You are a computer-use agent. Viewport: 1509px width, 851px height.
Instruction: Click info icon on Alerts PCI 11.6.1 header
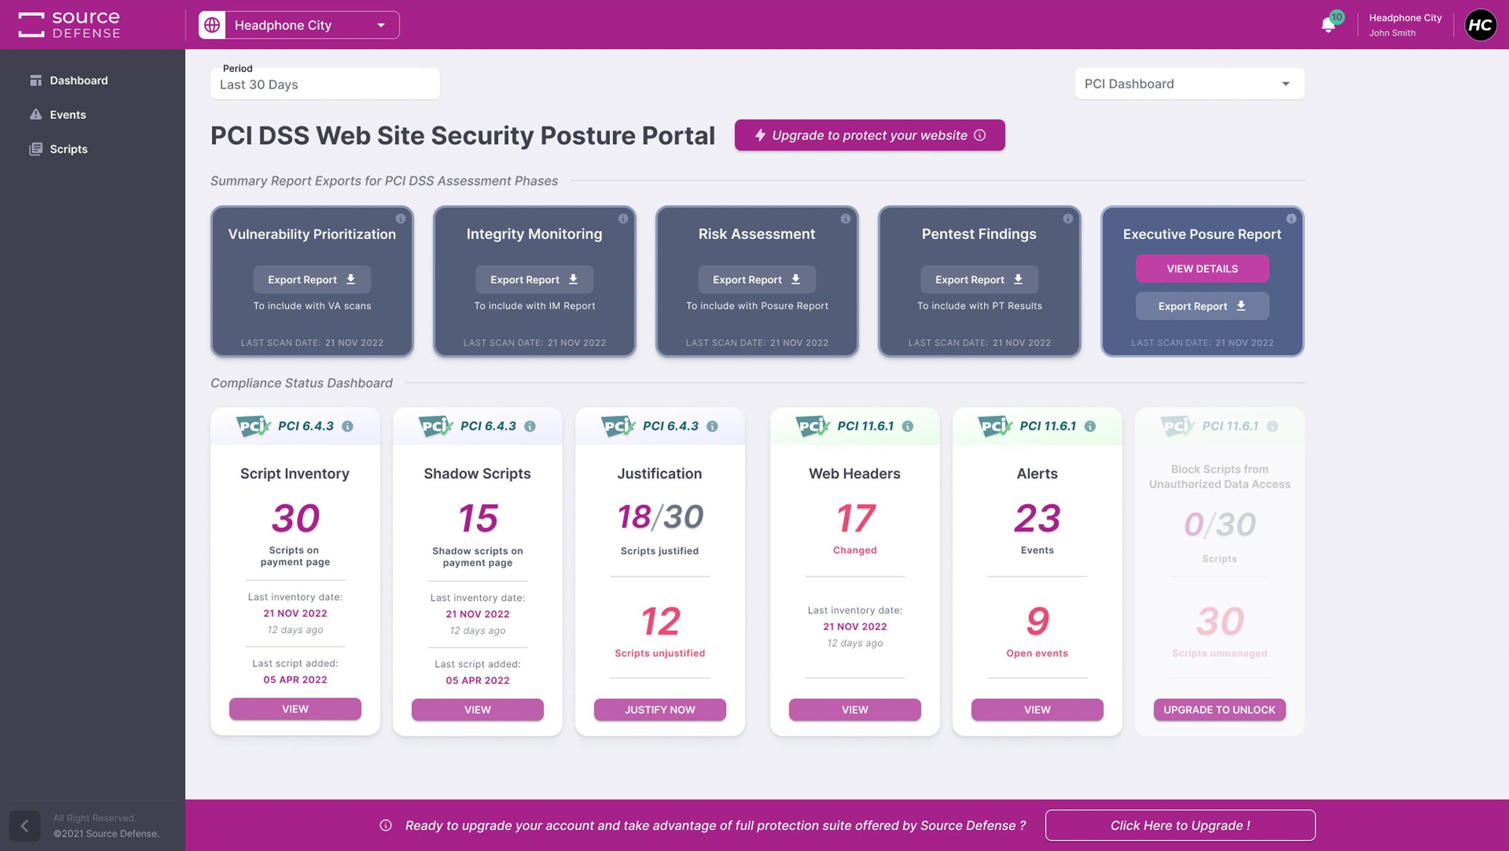(x=1090, y=426)
